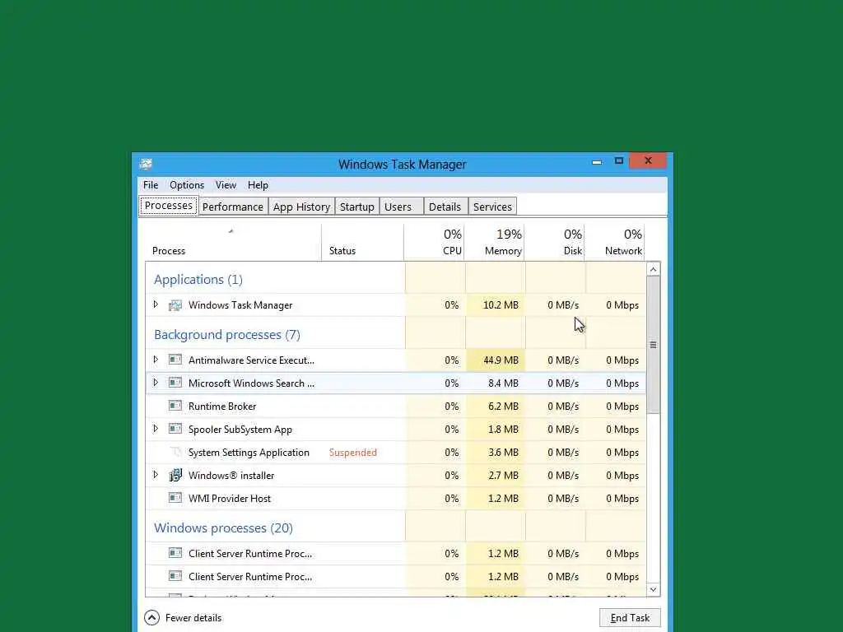Viewport: 843px width, 632px height.
Task: Switch to the Startup tab
Action: [357, 207]
